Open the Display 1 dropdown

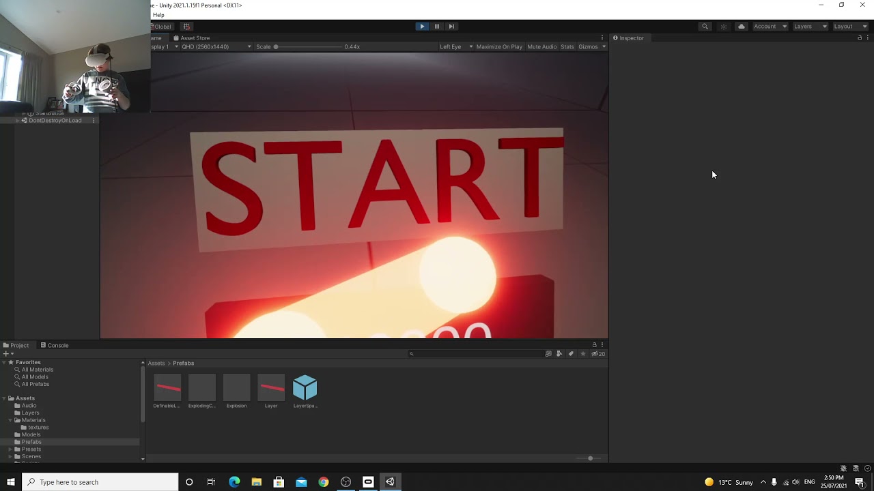tap(165, 47)
